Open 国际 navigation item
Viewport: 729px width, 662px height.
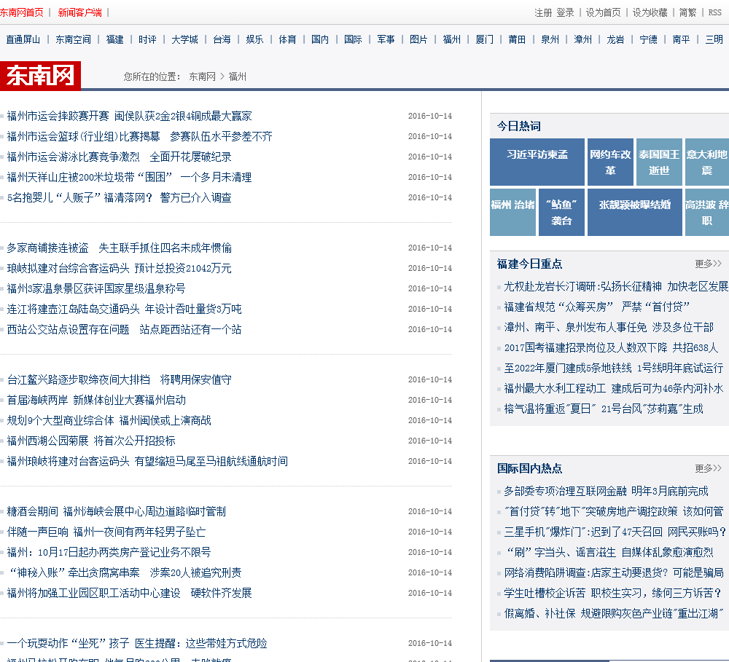tap(353, 39)
